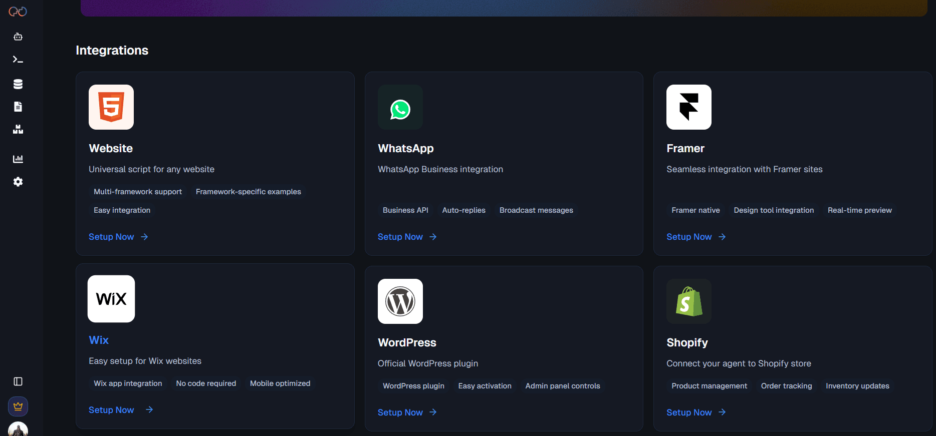The image size is (936, 436).
Task: Click the Mobile optimized tag
Action: [x=280, y=383]
